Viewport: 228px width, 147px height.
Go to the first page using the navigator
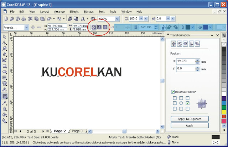(x=16, y=131)
